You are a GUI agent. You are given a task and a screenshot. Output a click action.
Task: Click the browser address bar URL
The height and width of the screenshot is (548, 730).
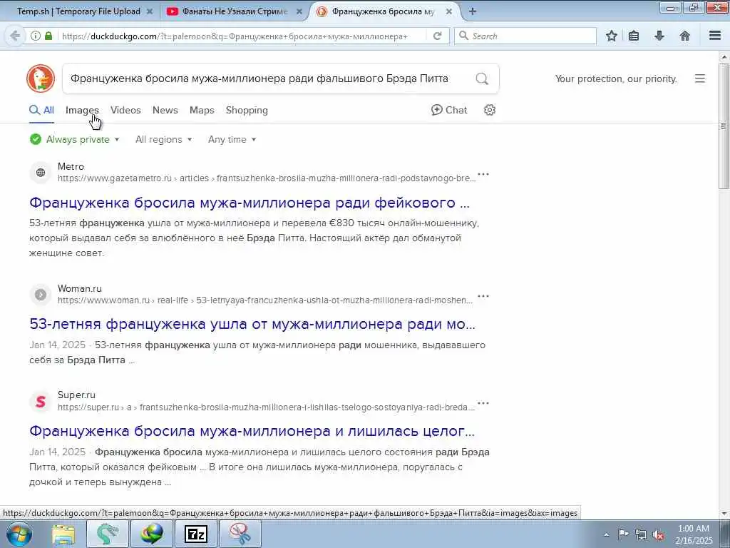[235, 36]
